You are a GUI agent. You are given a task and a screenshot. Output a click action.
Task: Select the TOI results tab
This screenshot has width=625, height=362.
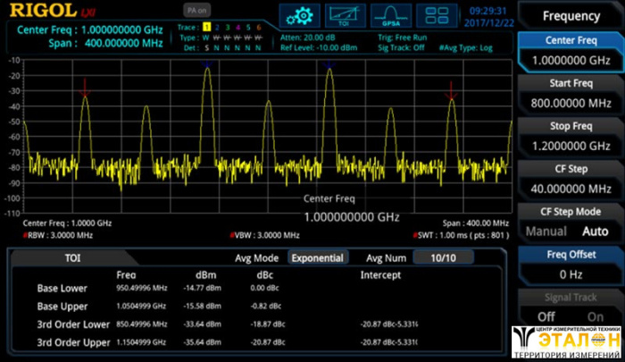pyautogui.click(x=72, y=257)
